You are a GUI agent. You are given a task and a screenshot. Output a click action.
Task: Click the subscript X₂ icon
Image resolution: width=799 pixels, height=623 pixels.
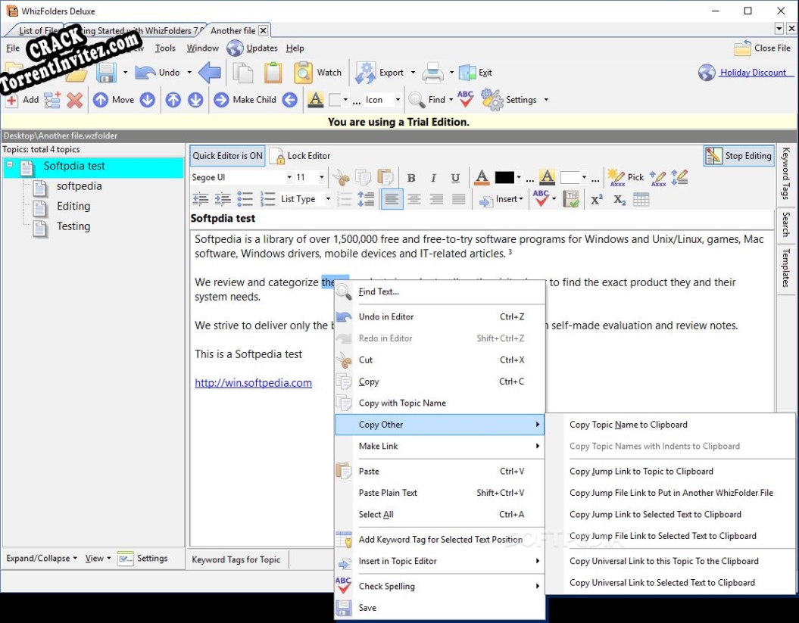pos(618,199)
